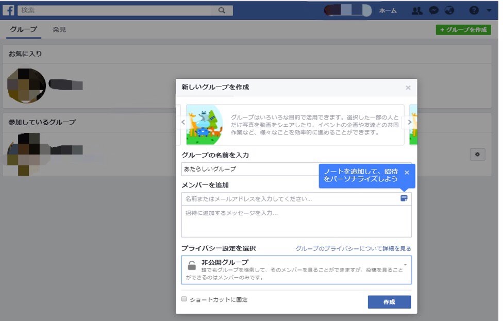Open the joined group's thumbnail
The height and width of the screenshot is (321, 503).
27,154
